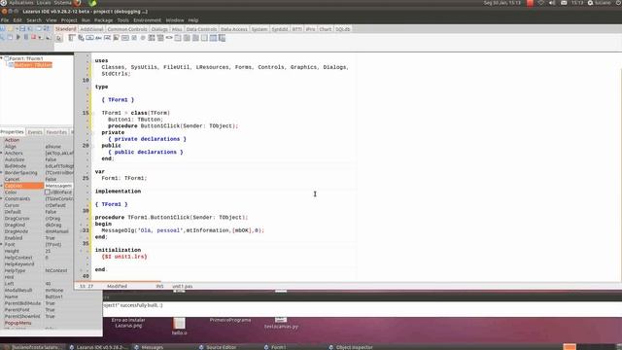
Task: Click the Save toolbar icon
Action: click(22, 29)
